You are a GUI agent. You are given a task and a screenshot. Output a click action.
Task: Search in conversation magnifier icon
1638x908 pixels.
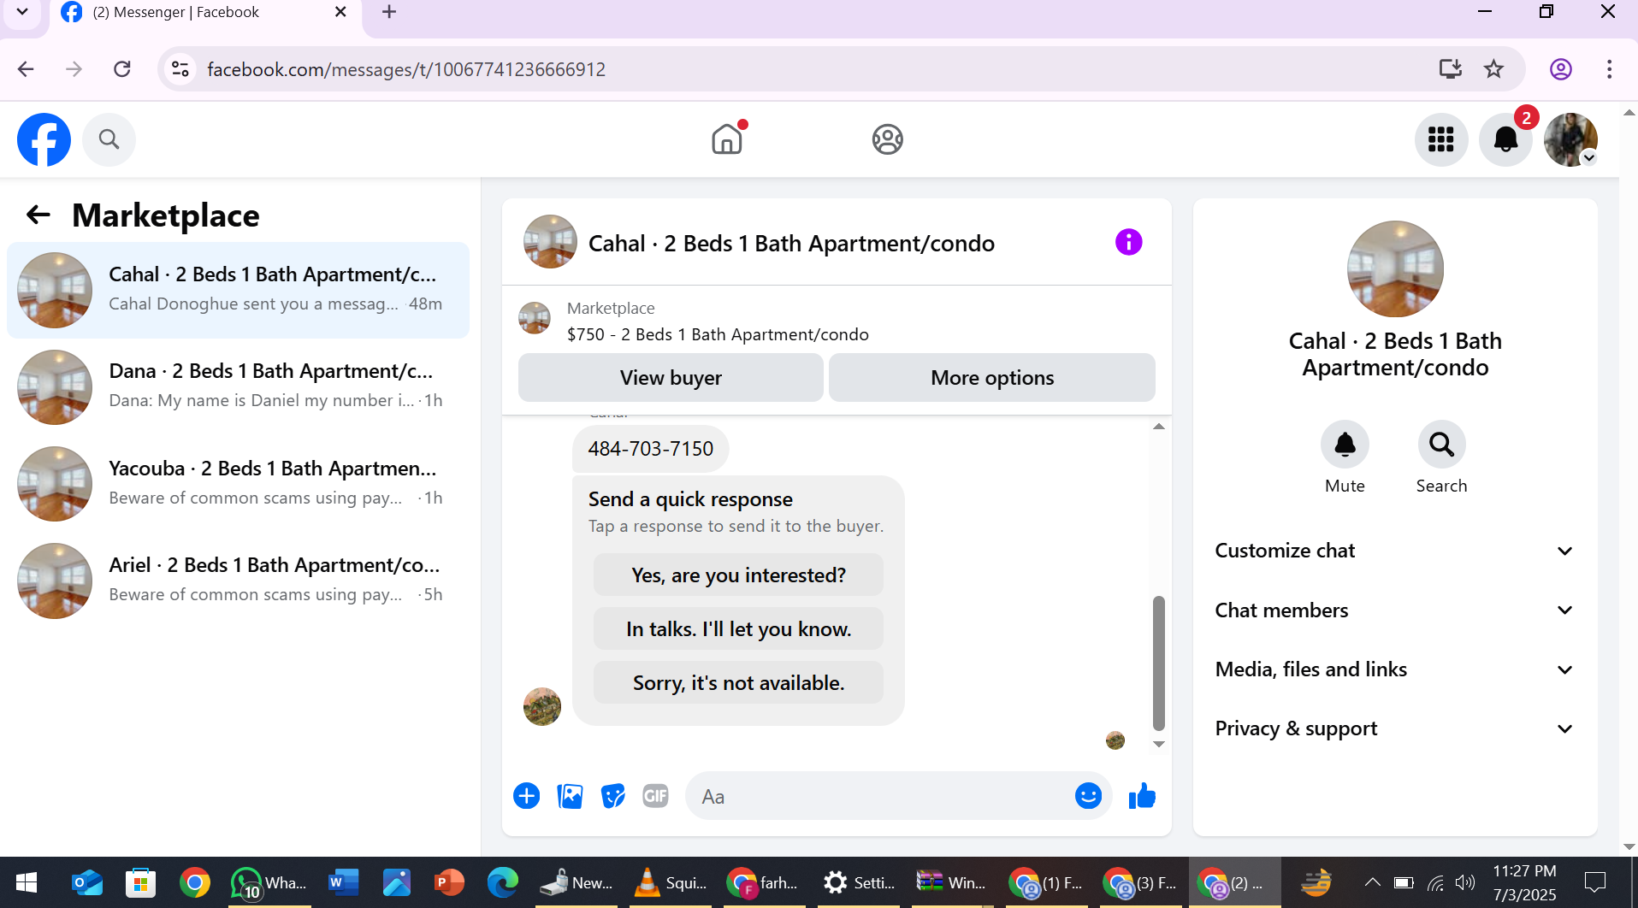pyautogui.click(x=1441, y=445)
